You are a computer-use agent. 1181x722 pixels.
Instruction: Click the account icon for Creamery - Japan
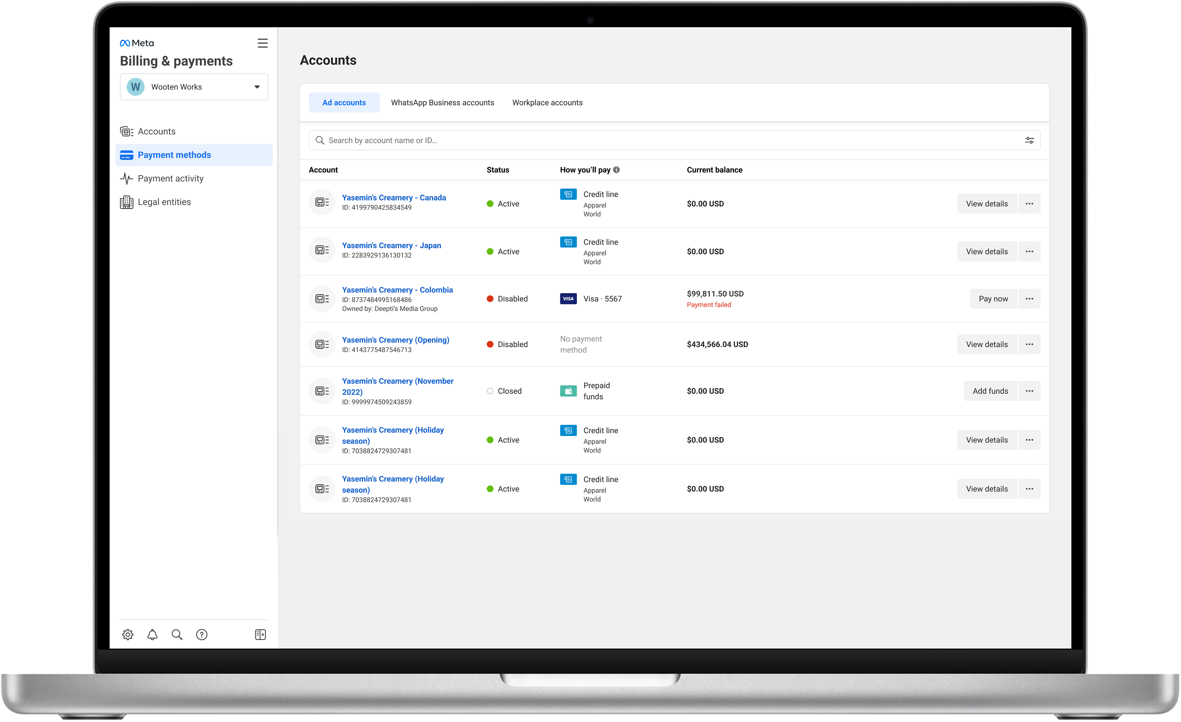(322, 250)
